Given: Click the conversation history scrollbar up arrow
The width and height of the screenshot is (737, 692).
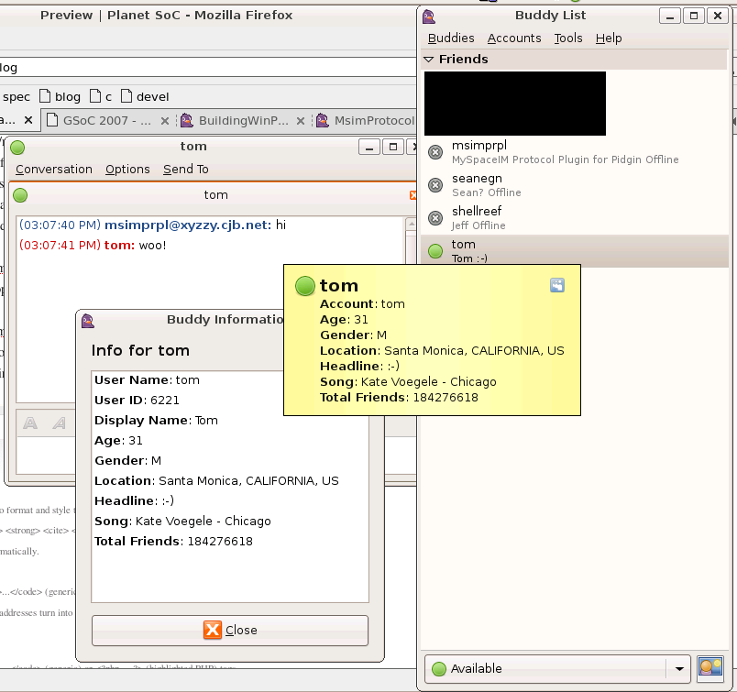Looking at the screenshot, I should 411,224.
